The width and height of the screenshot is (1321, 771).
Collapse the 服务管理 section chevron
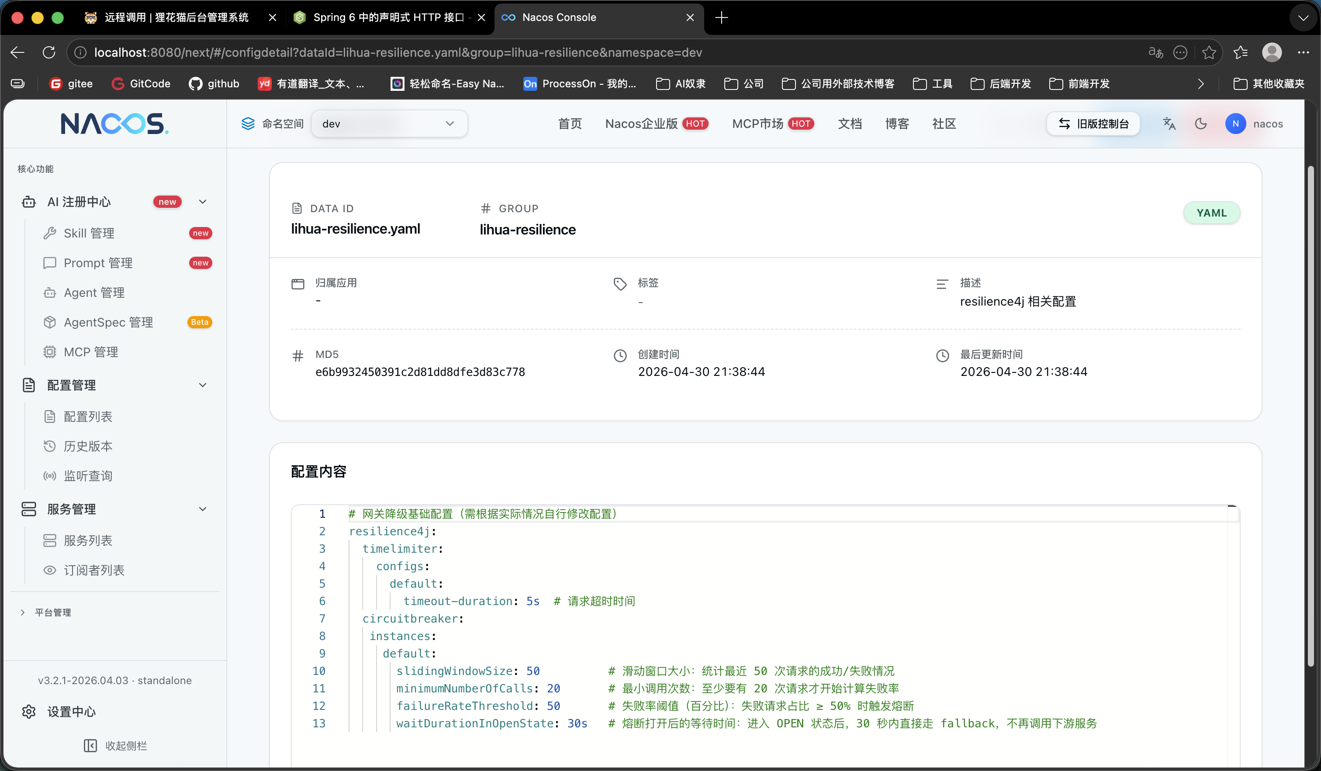(x=202, y=509)
